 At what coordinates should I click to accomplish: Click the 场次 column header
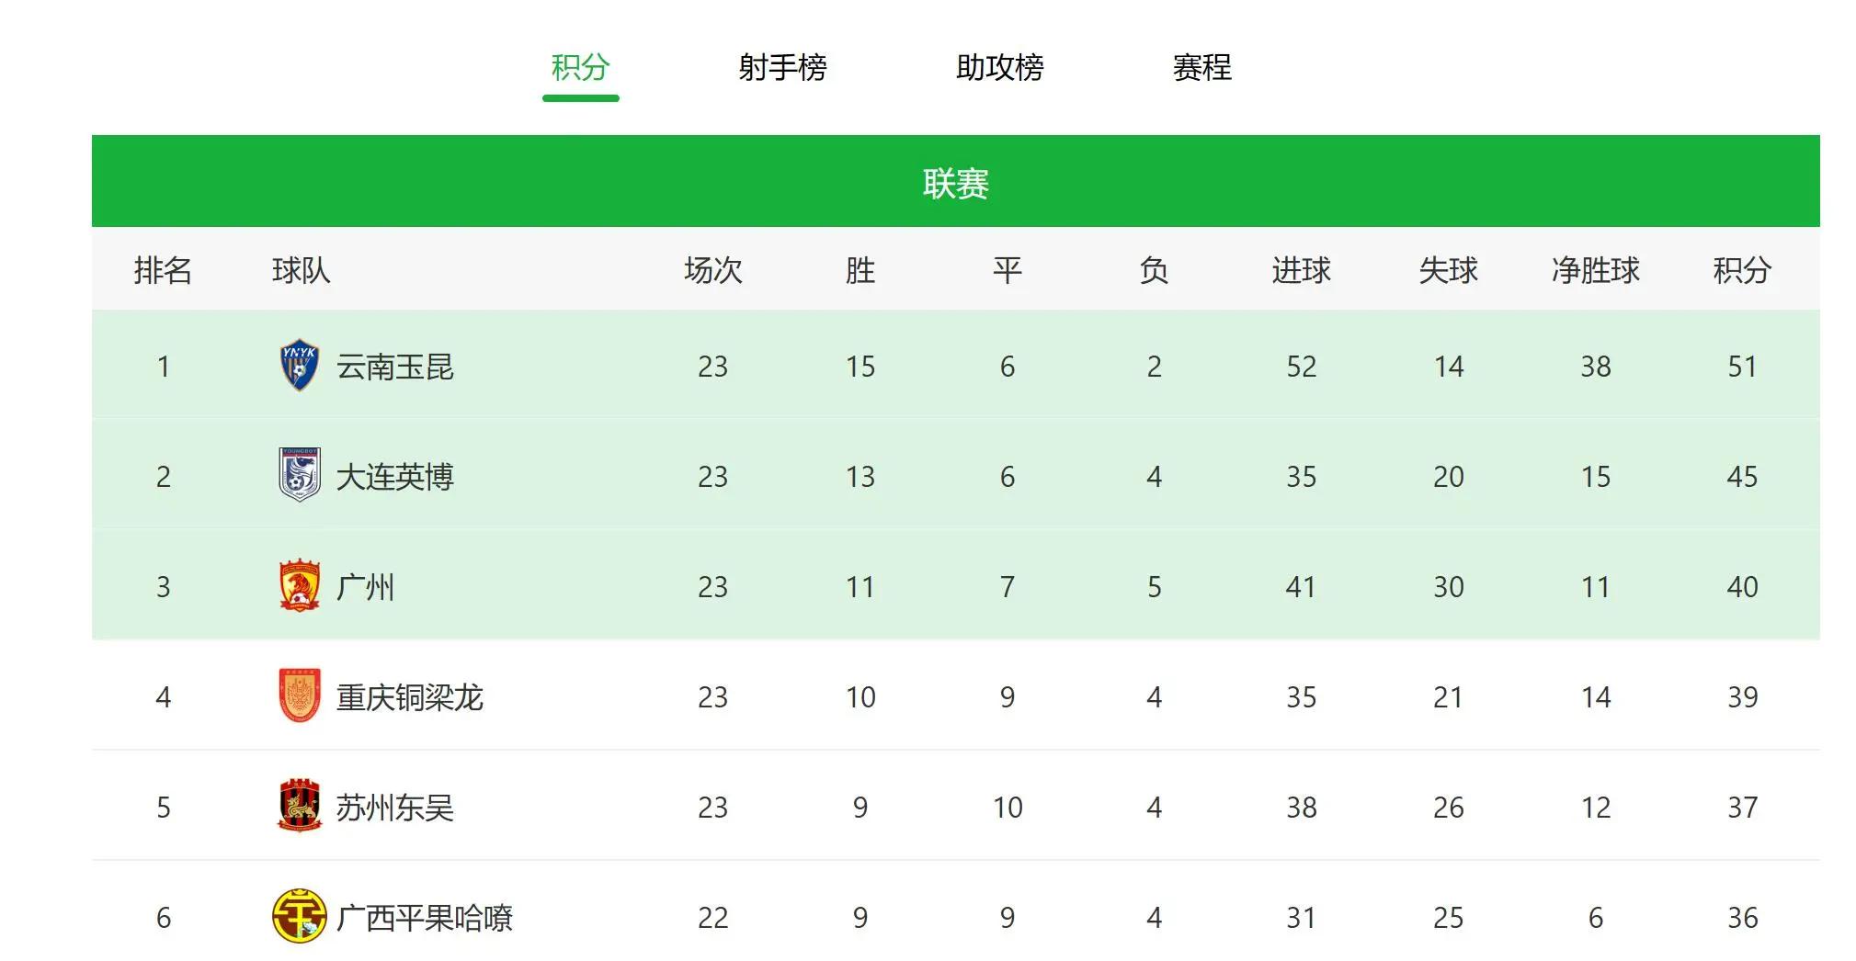tap(712, 270)
